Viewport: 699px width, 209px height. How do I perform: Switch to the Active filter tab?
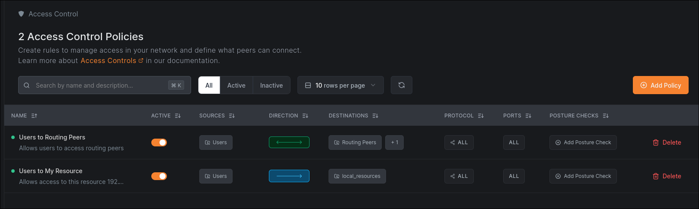tap(236, 85)
